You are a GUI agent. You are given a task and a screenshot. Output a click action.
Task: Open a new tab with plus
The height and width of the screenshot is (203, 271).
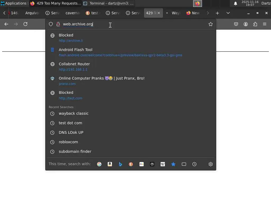coord(218,13)
